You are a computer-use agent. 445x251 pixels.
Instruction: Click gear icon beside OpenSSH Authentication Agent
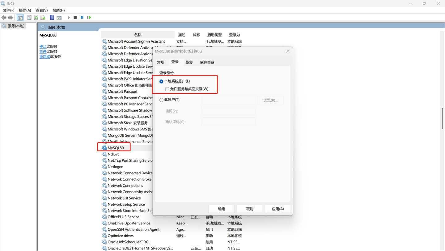coord(104,229)
